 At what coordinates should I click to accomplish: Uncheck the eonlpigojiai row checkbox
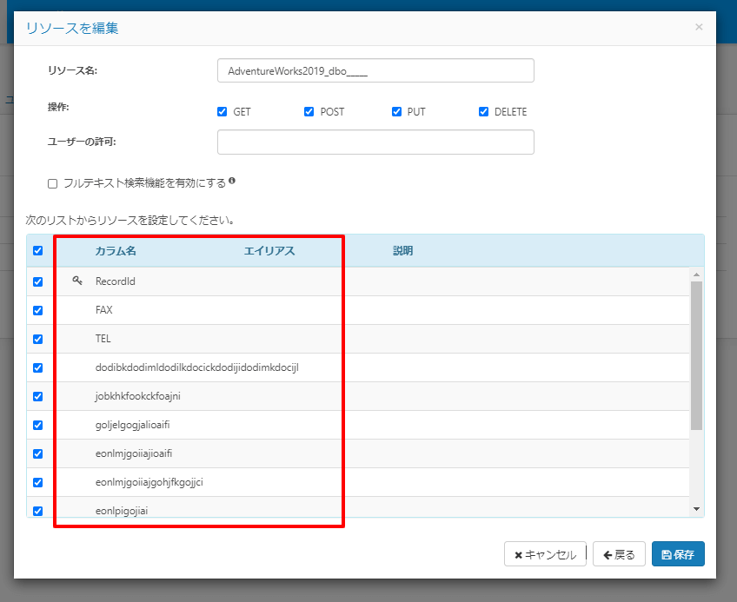(x=38, y=511)
